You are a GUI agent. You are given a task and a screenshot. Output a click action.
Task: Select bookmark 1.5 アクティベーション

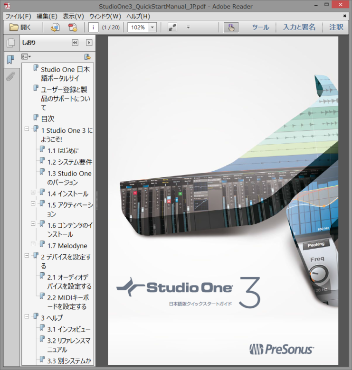pos(70,210)
